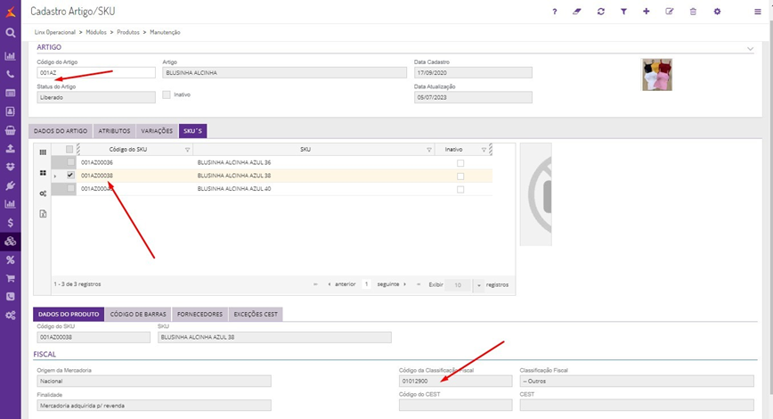The height and width of the screenshot is (419, 773).
Task: Toggle the Inativo checkbox for the article
Action: (x=167, y=94)
